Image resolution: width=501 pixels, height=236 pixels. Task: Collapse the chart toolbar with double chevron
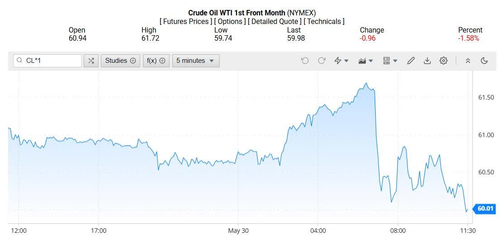468,61
